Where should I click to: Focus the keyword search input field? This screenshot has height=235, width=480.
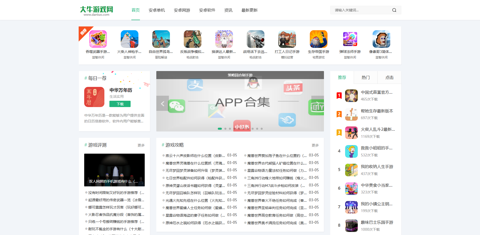click(361, 10)
